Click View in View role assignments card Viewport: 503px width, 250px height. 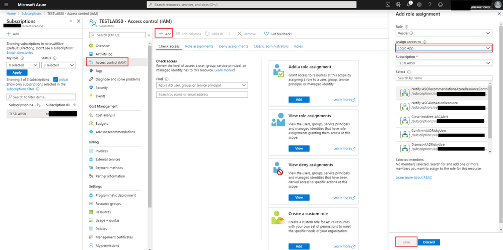(x=299, y=148)
